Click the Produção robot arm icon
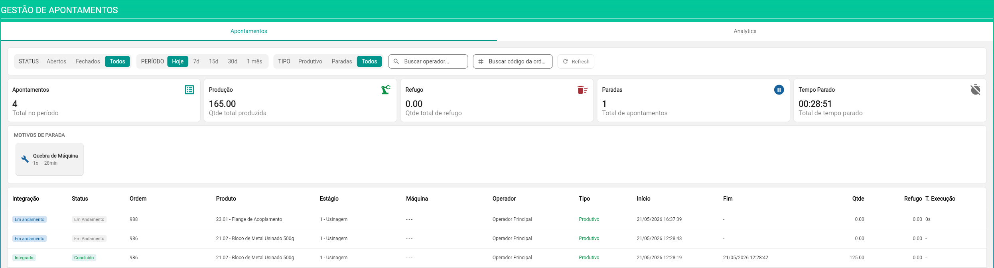The height and width of the screenshot is (268, 994). click(x=386, y=90)
